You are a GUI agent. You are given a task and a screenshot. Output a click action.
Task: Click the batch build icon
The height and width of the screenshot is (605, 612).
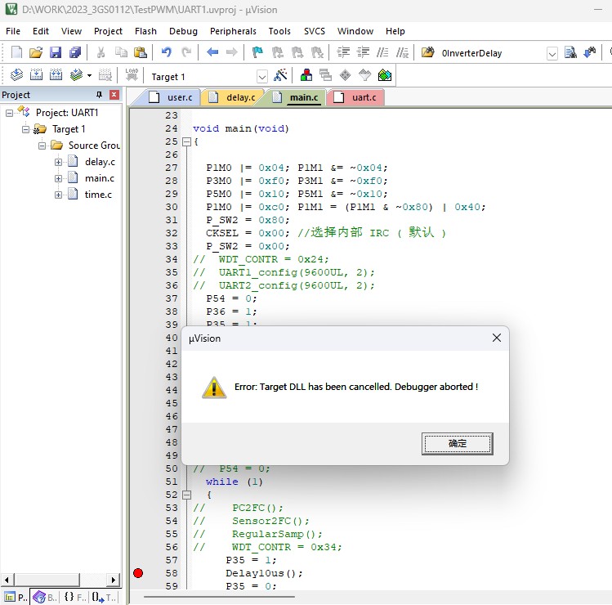click(x=76, y=74)
